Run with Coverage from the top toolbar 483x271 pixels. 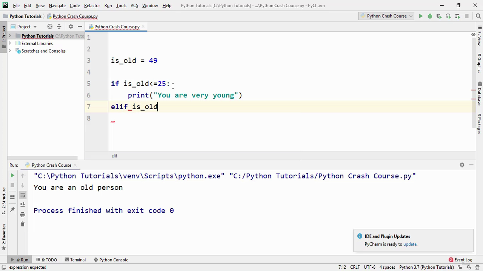439,16
